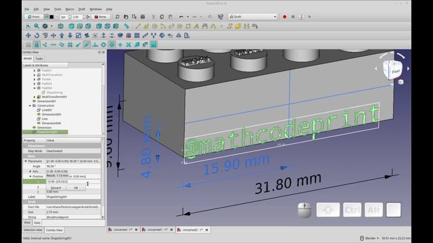Screen dimensions: 433x243
Task: Click the What's This help icon
Action: tap(221, 17)
